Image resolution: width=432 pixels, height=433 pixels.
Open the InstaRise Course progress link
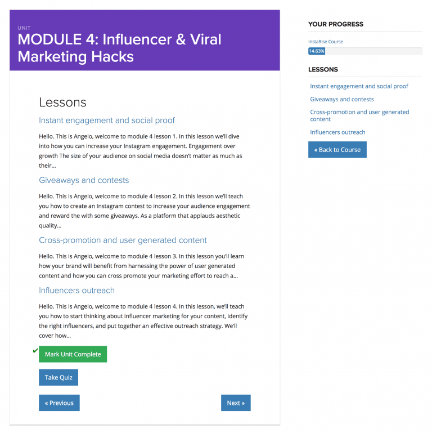325,42
